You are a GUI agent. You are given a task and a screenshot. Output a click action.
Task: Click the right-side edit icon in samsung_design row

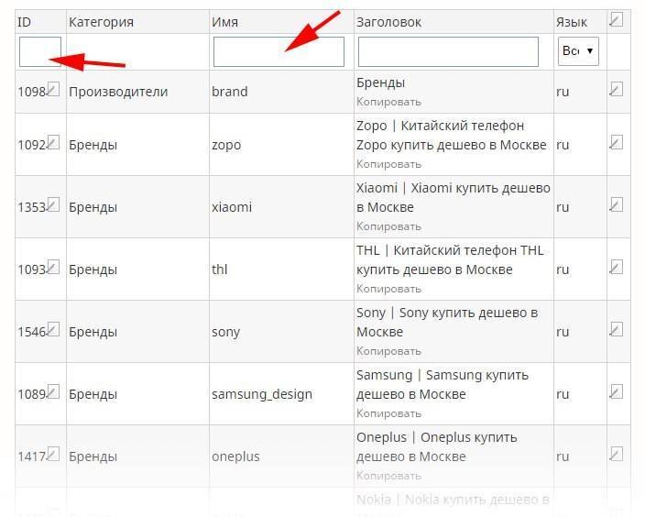point(616,391)
